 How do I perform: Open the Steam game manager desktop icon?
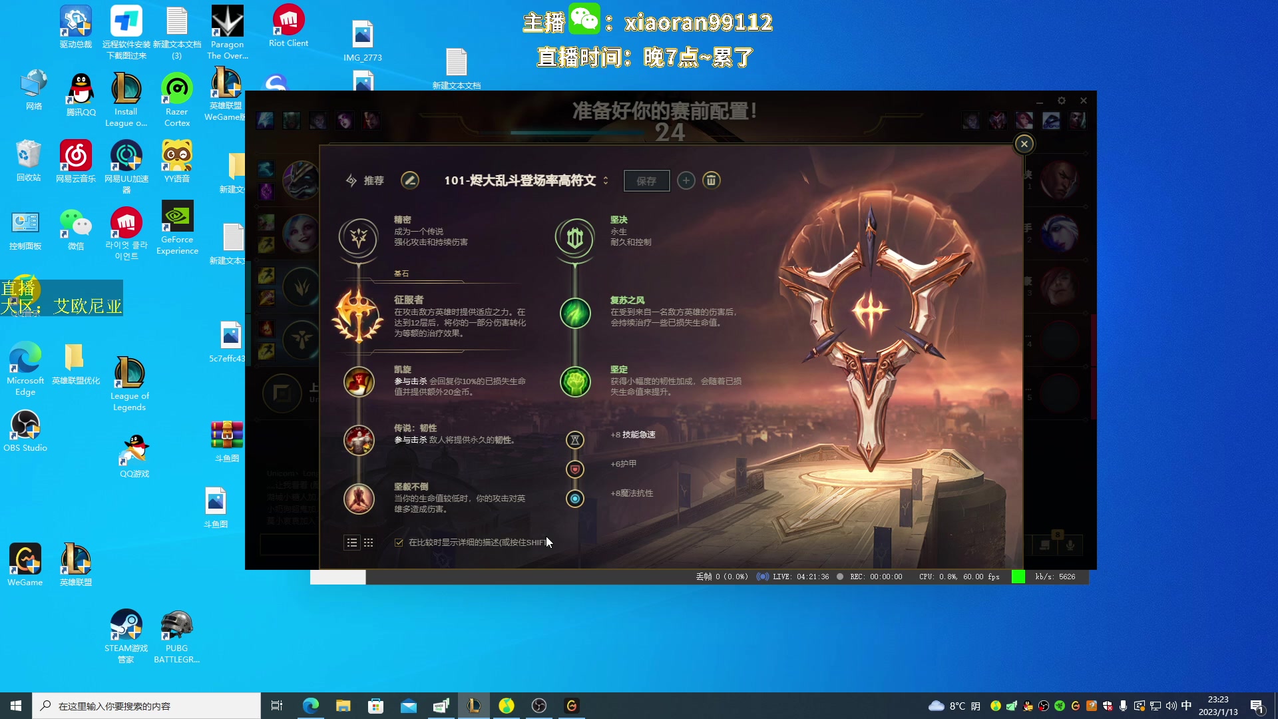pos(126,637)
